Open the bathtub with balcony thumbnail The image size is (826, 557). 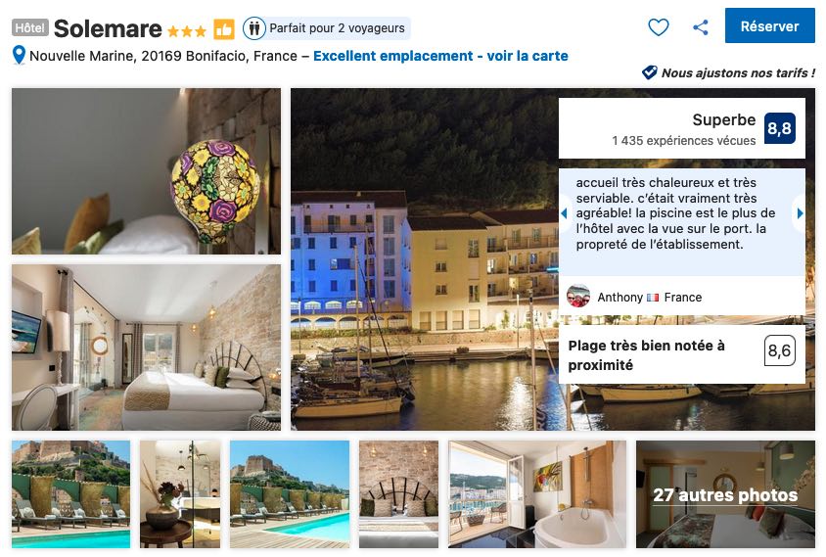537,494
